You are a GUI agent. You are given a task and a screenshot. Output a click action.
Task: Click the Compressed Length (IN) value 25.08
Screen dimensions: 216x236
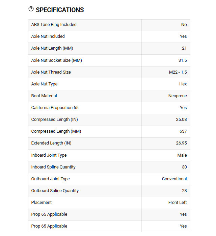pyautogui.click(x=181, y=120)
